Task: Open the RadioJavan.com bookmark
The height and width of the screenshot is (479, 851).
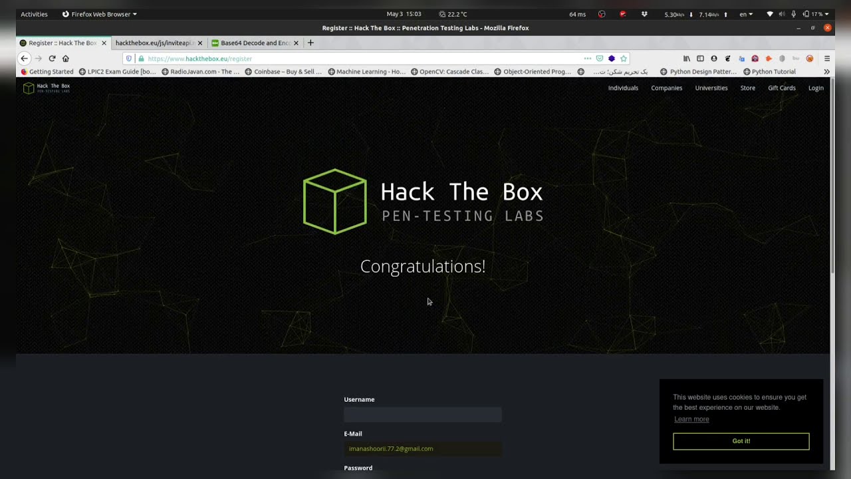Action: coord(201,72)
